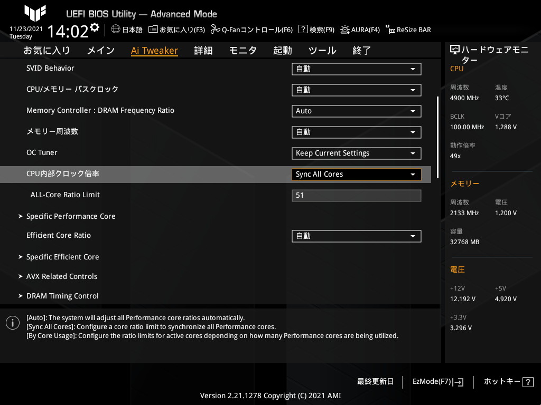The image size is (541, 405).
Task: Click ホットキー hotkey button
Action: click(x=502, y=382)
